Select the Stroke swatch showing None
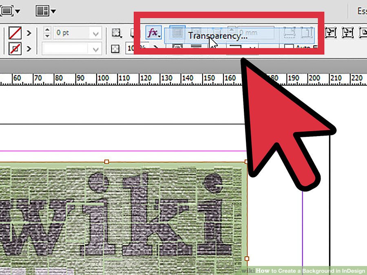 tap(15, 48)
